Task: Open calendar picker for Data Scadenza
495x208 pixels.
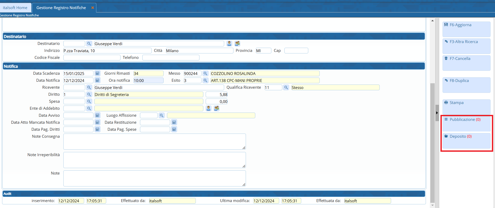Action: [x=97, y=73]
